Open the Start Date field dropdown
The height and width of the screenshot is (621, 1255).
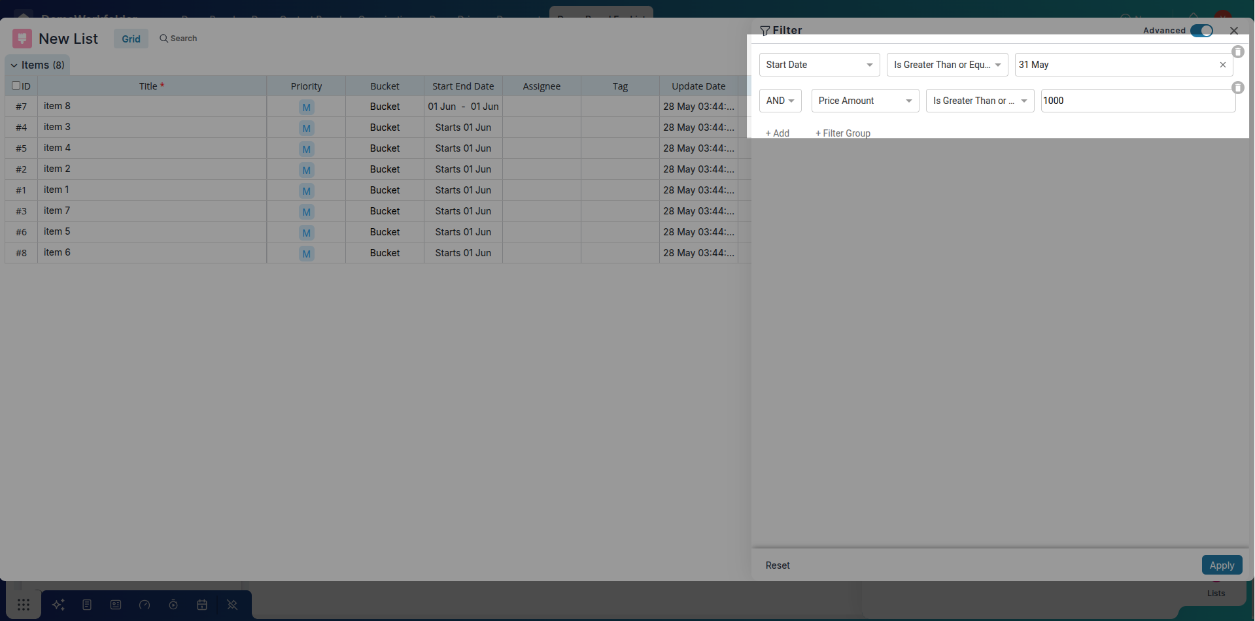[819, 65]
